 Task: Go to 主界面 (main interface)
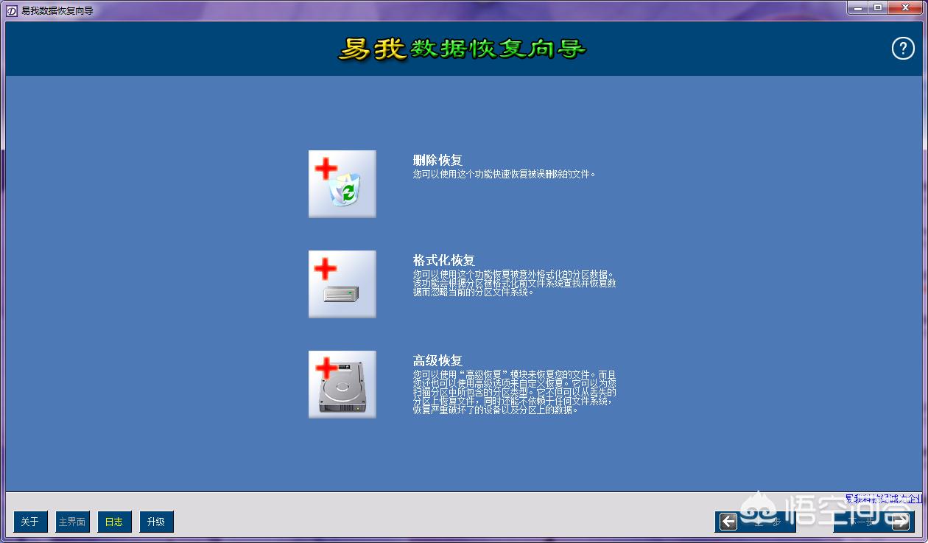click(x=72, y=522)
